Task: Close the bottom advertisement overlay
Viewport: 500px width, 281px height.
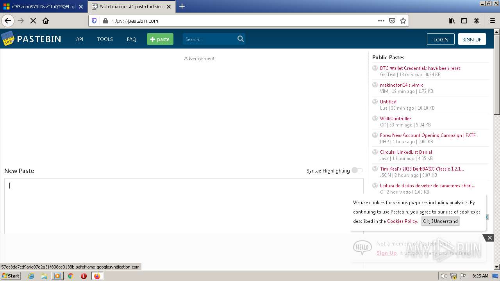Action: point(489,238)
